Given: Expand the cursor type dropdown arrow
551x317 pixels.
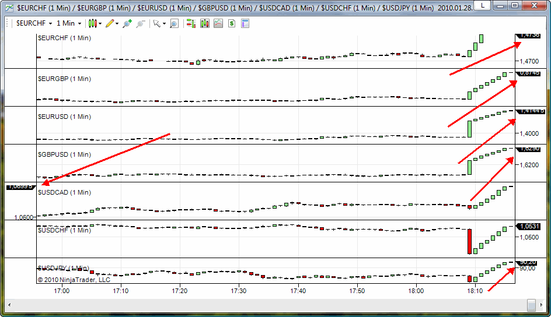Looking at the screenshot, I should pos(164,24).
